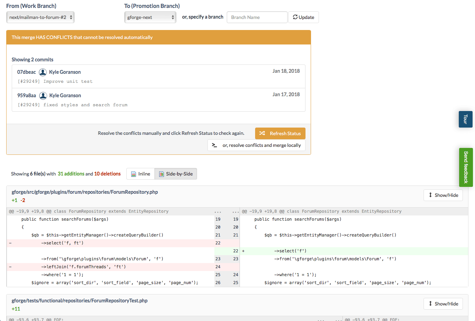Screen dimensions: 475x321
Task: Switch the diff view to Inline
Action: (140, 174)
